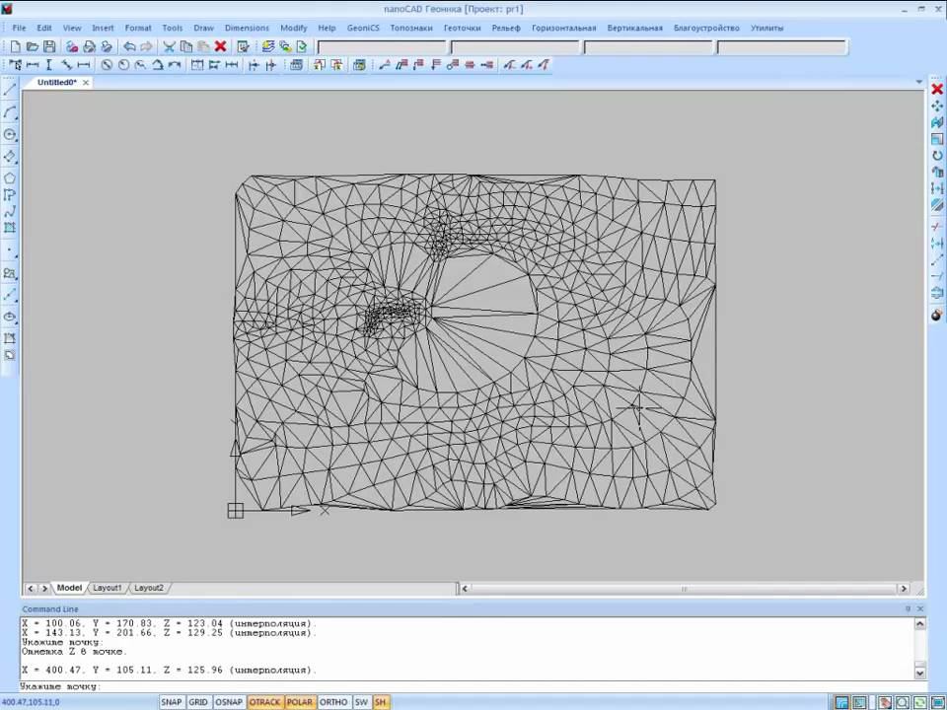Close the Untitled0 document tab

click(x=86, y=83)
